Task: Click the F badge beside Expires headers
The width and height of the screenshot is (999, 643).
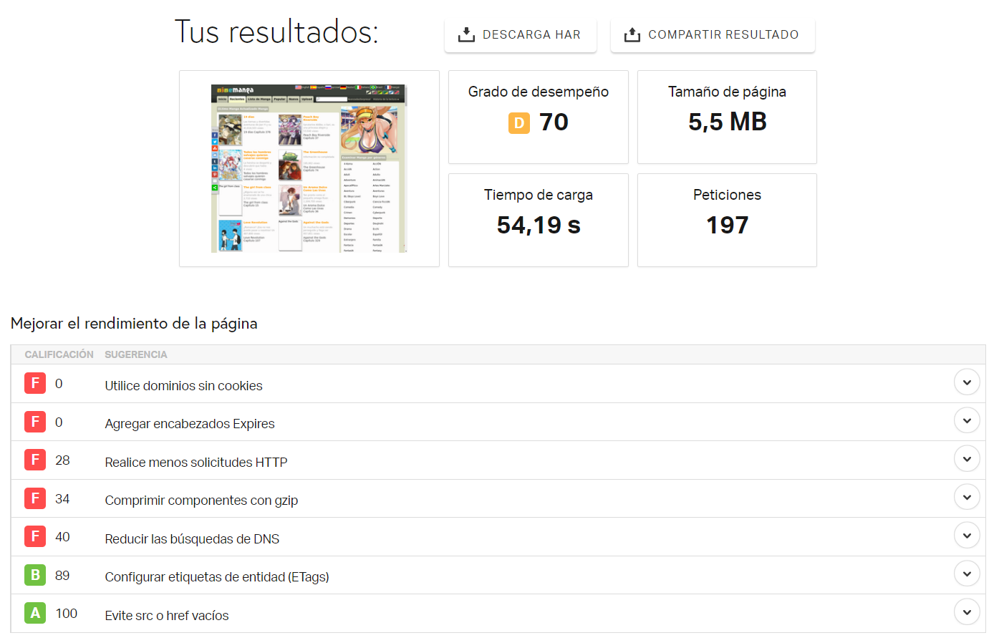Action: click(x=35, y=422)
